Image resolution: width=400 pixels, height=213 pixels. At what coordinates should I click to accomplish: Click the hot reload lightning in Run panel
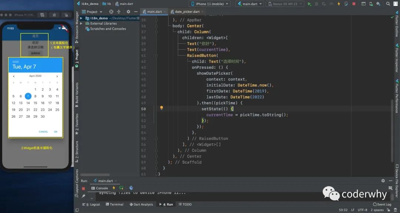114,188
